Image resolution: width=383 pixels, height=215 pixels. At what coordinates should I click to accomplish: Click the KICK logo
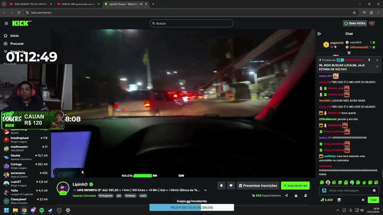click(x=22, y=23)
